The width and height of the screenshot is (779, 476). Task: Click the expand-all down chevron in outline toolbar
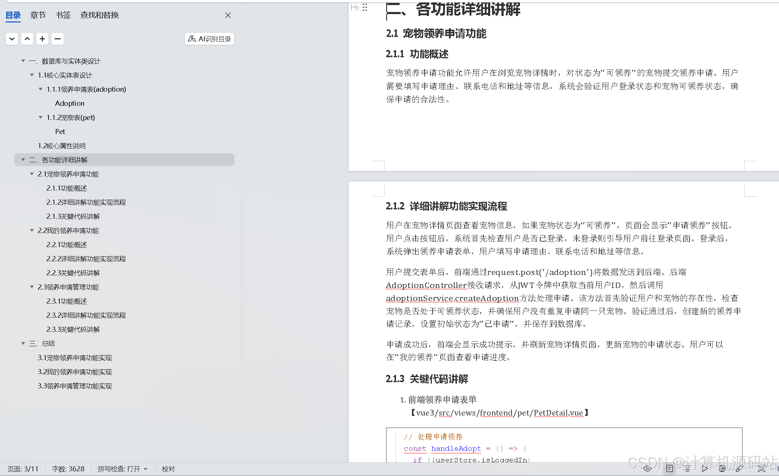pos(12,39)
